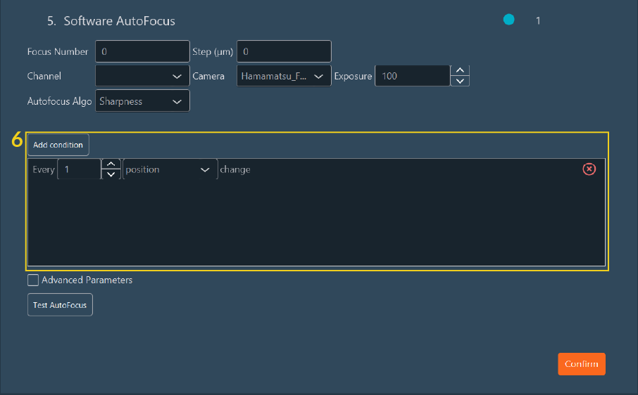
Task: Click into the Step (µm) field
Action: [x=284, y=51]
